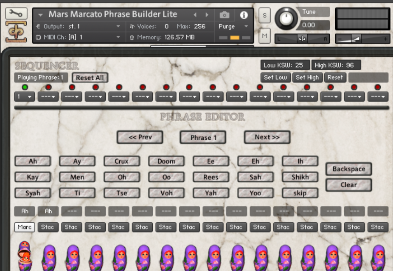Click the Low KSW: 25 display

point(285,65)
